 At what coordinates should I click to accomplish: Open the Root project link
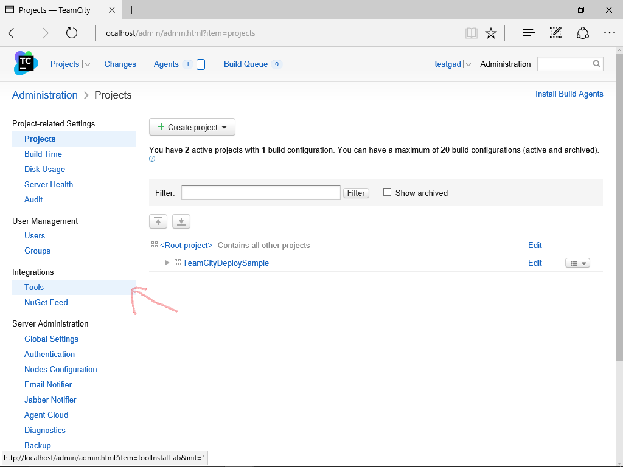coord(186,246)
